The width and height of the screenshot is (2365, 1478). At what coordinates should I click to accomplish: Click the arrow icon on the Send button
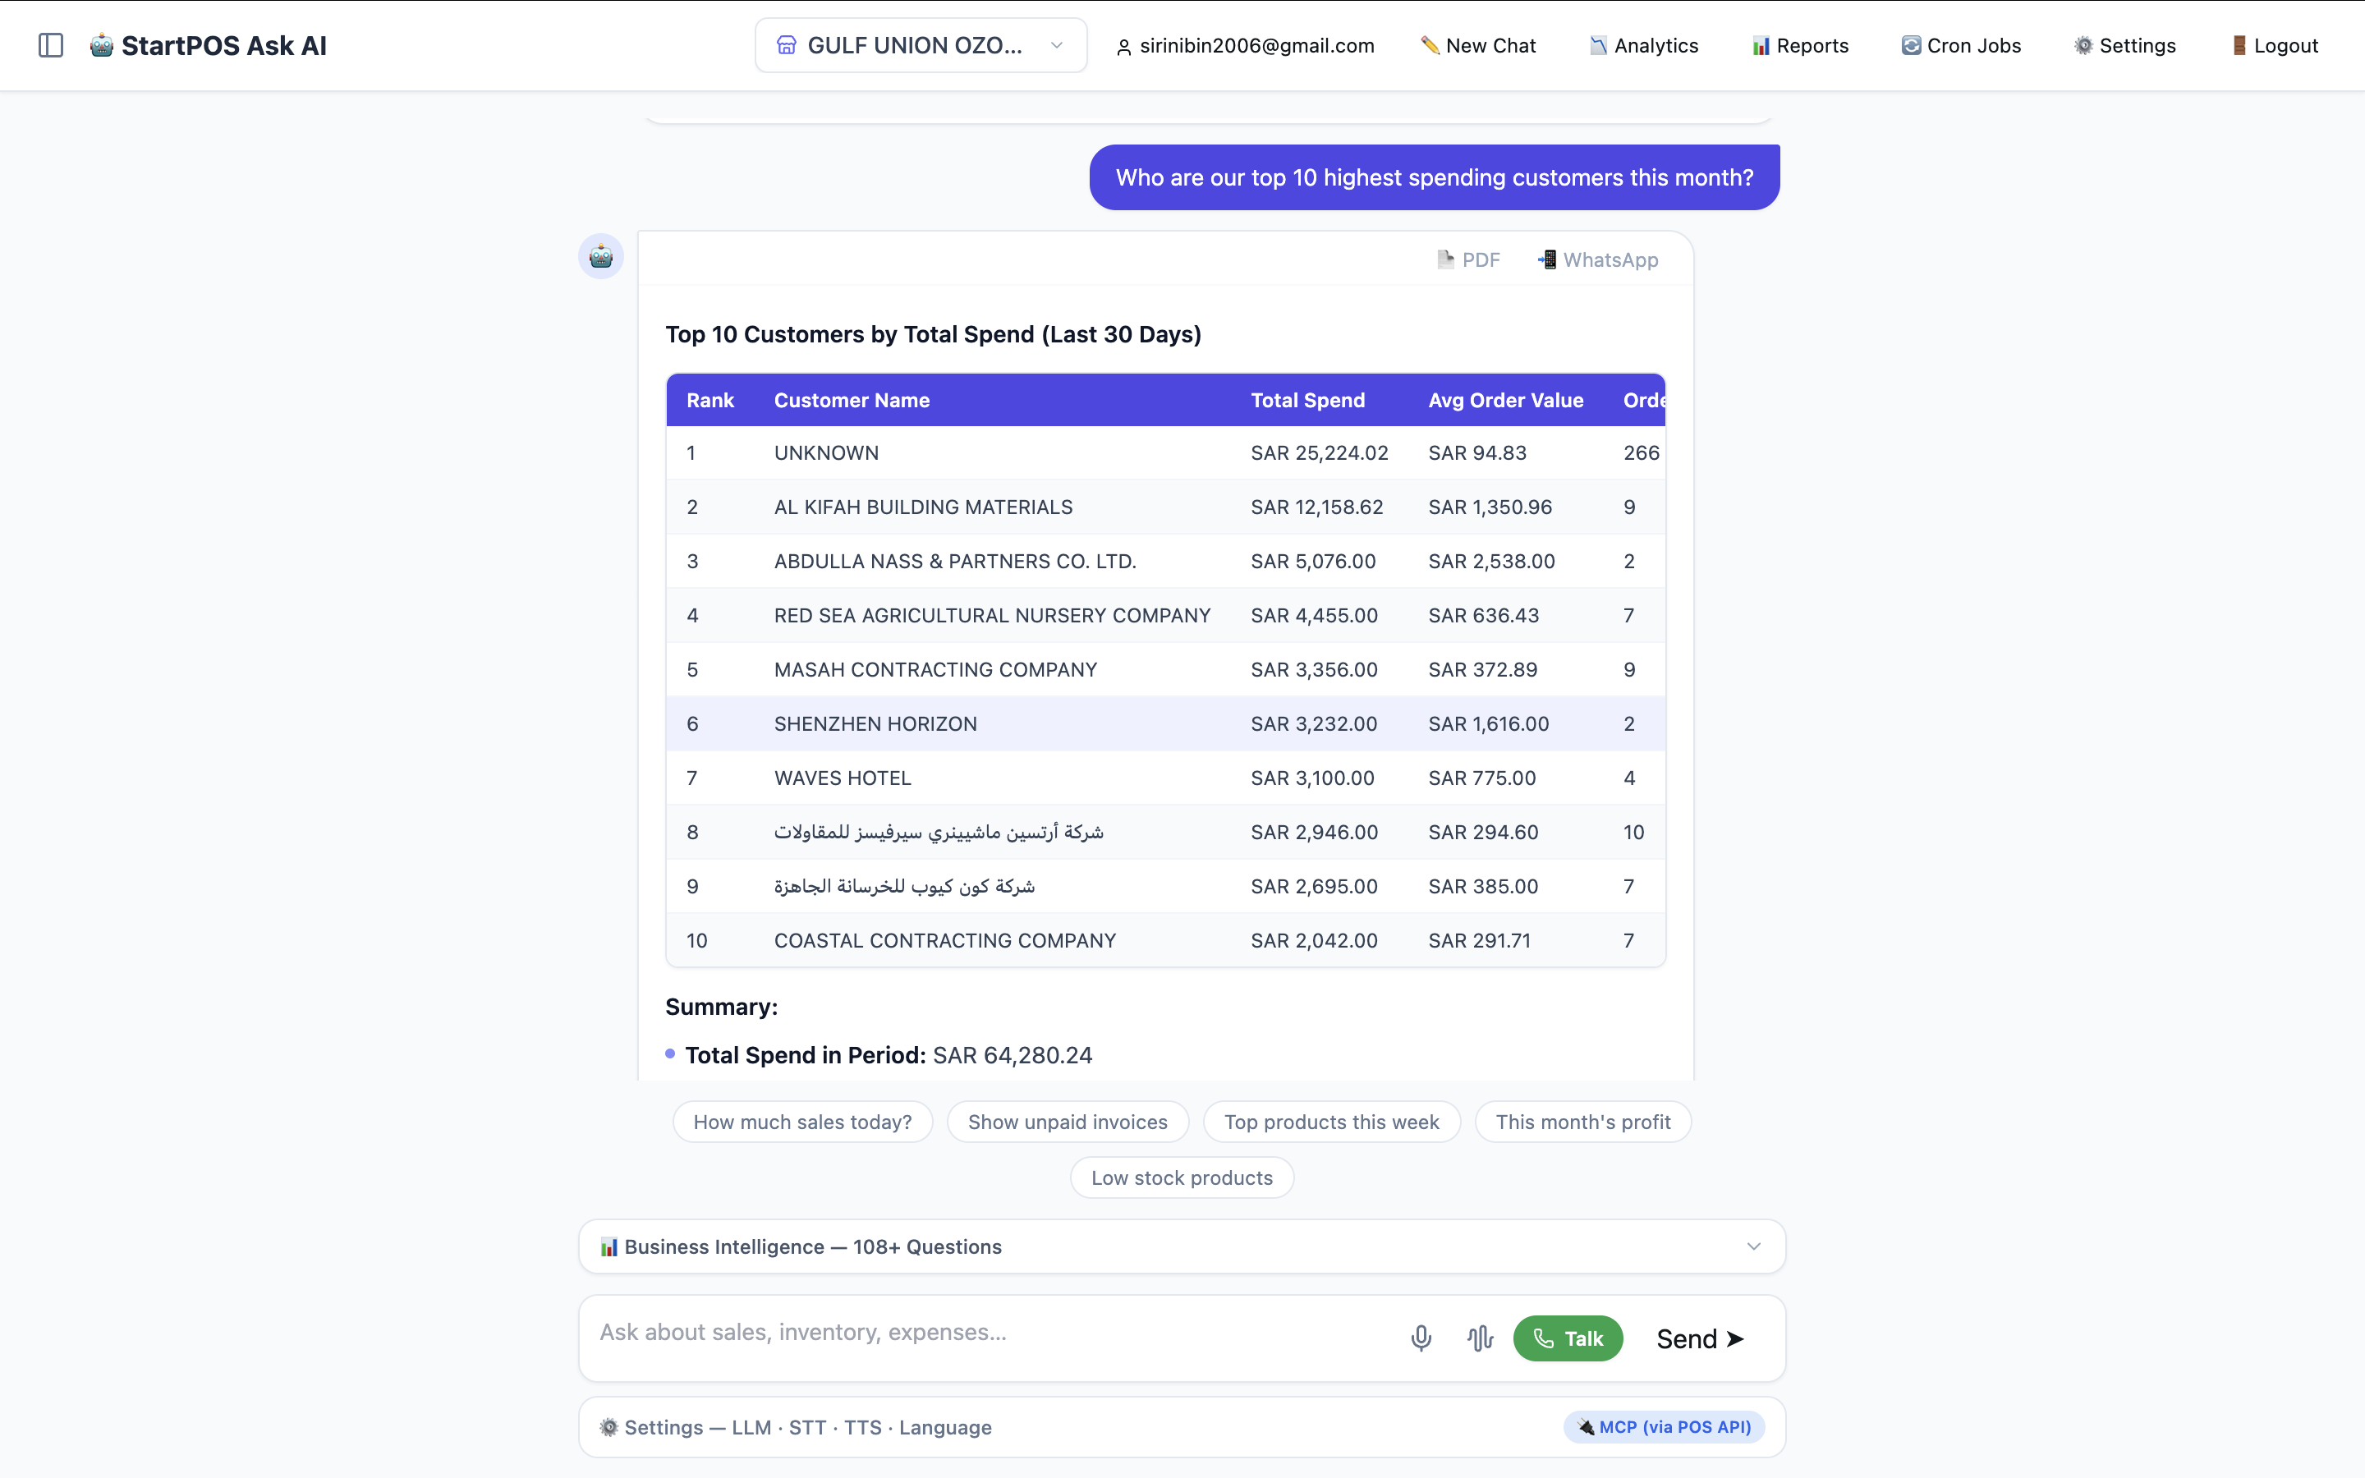tap(1734, 1338)
